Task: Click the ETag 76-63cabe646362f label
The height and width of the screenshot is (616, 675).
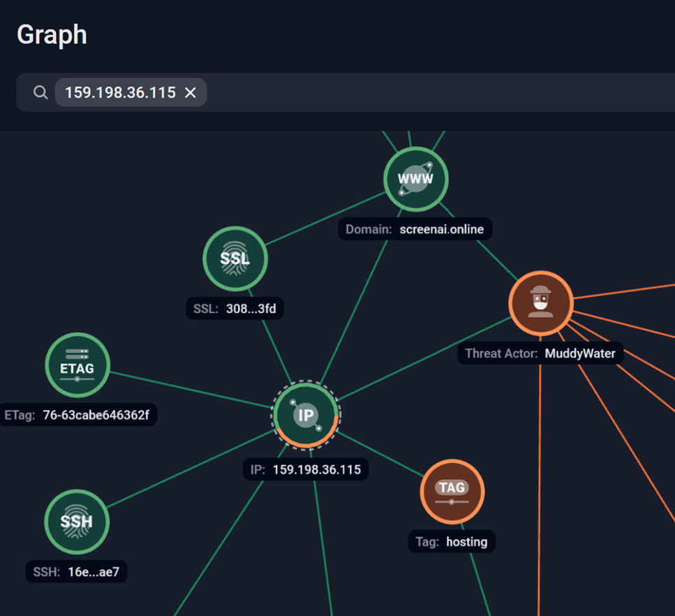Action: pos(77,416)
